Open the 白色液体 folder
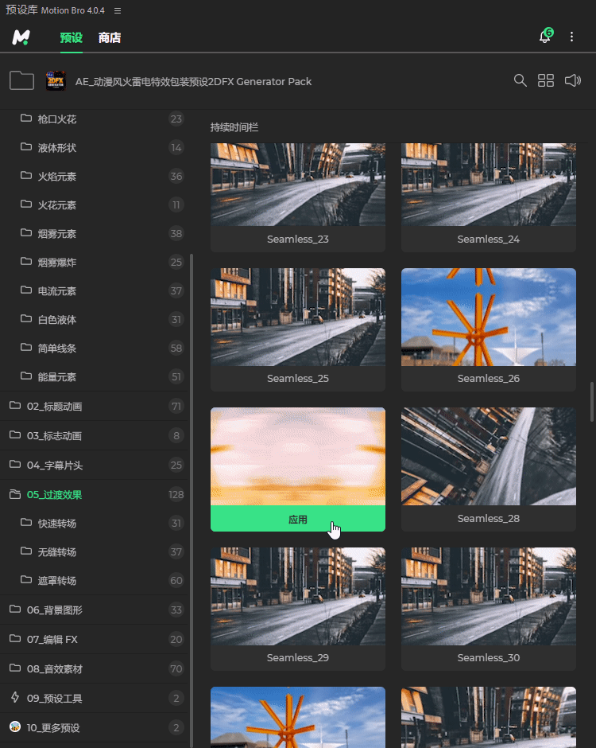596x748 pixels. [95, 319]
